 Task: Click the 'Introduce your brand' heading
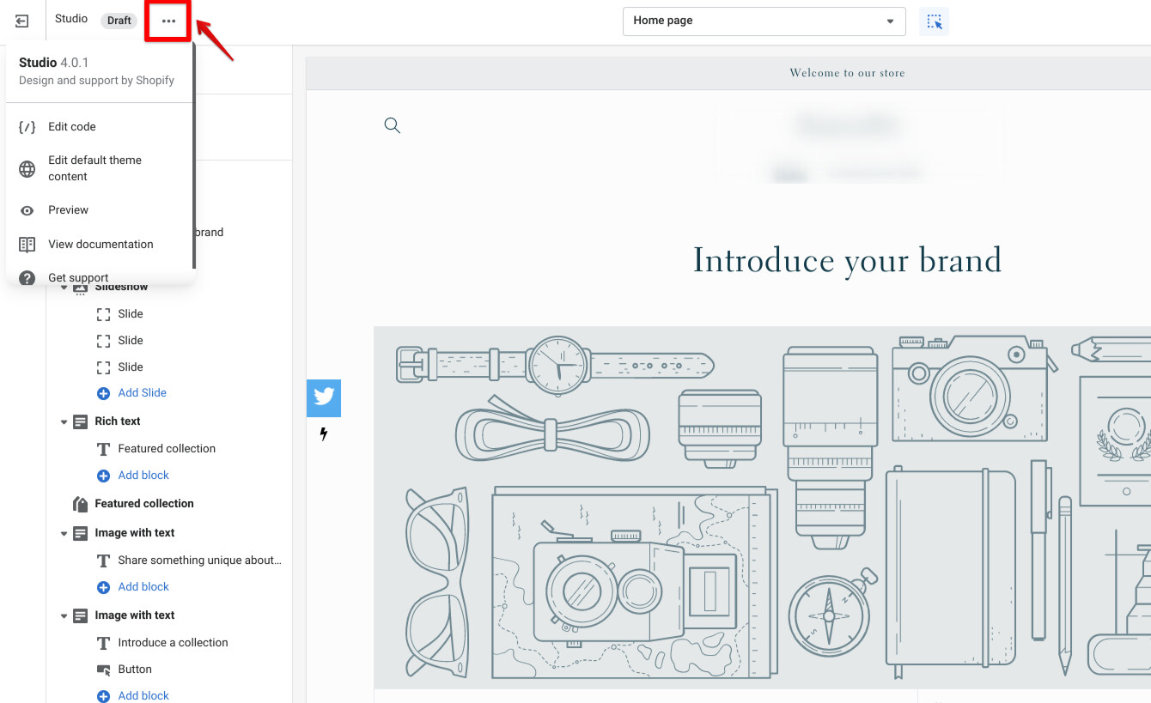(847, 261)
